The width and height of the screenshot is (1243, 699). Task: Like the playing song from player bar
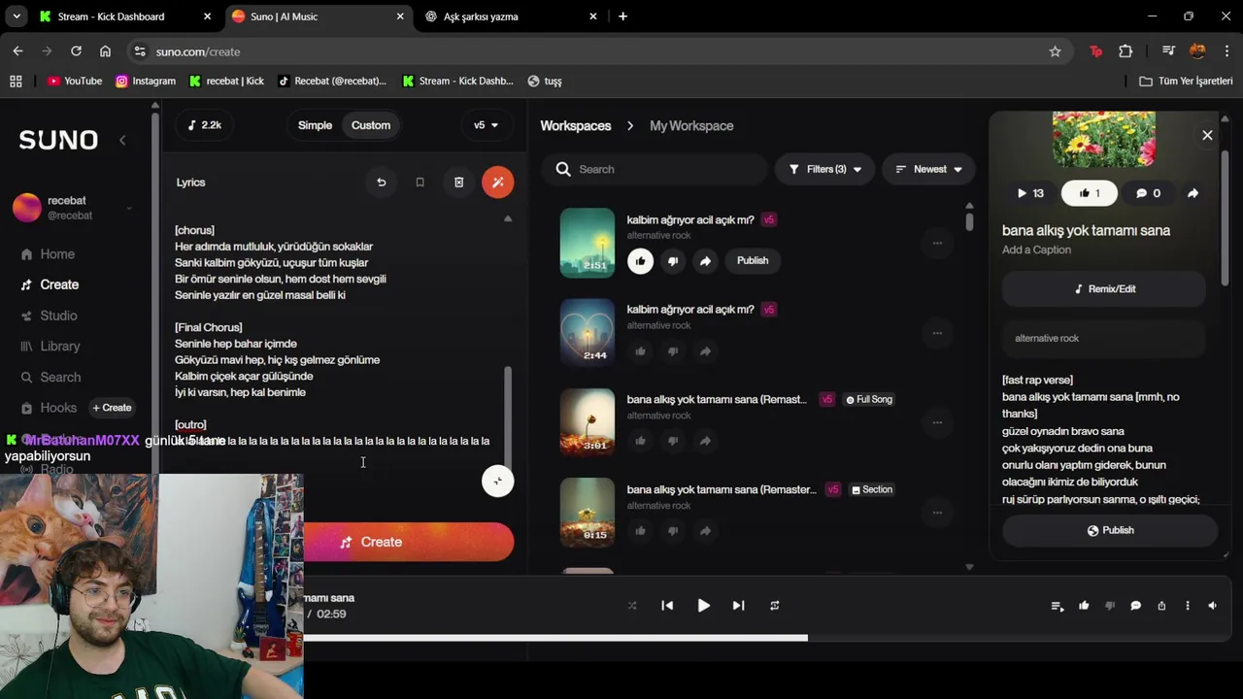point(1084,606)
